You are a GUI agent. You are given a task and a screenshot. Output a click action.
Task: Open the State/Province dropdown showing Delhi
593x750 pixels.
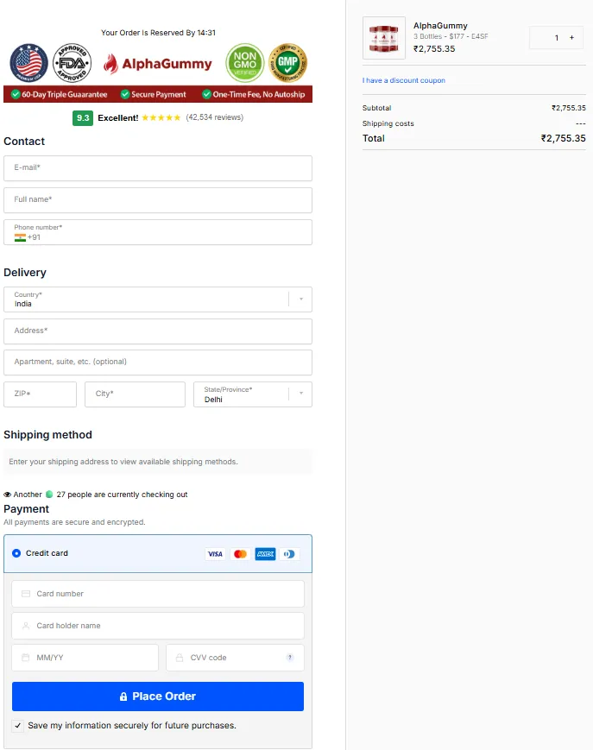[x=253, y=394]
